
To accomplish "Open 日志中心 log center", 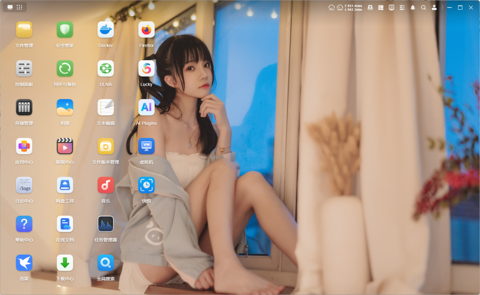I will click(24, 185).
